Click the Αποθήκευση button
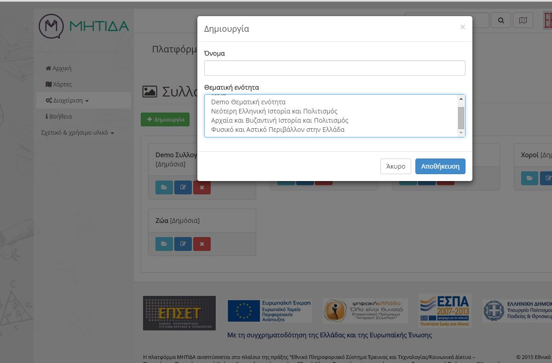 tap(440, 166)
